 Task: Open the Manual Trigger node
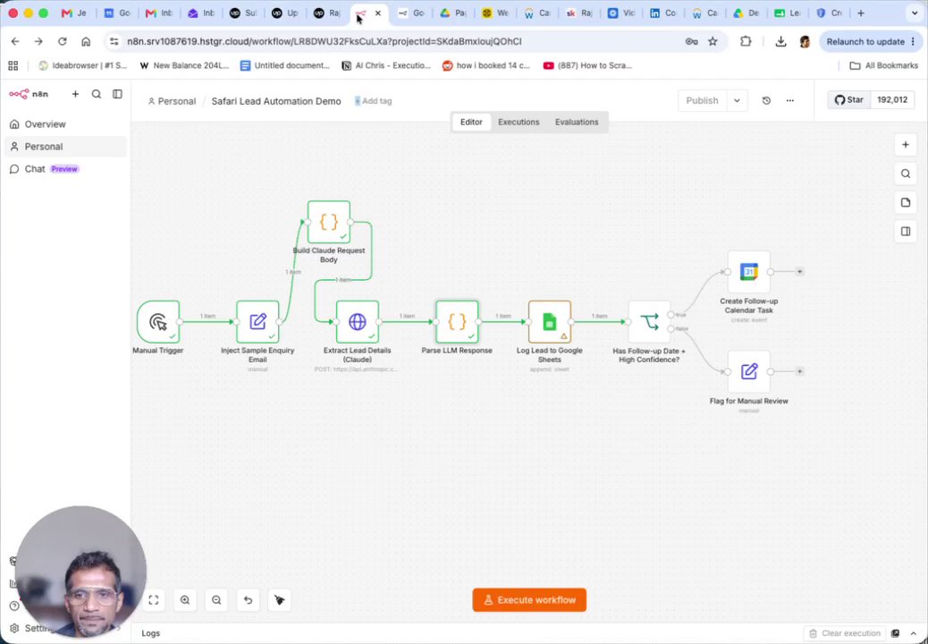click(x=158, y=321)
